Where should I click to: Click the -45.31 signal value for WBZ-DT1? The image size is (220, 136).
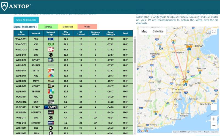[111, 118]
